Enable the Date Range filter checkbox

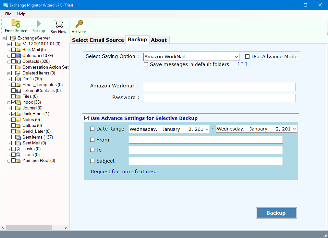[x=92, y=129]
